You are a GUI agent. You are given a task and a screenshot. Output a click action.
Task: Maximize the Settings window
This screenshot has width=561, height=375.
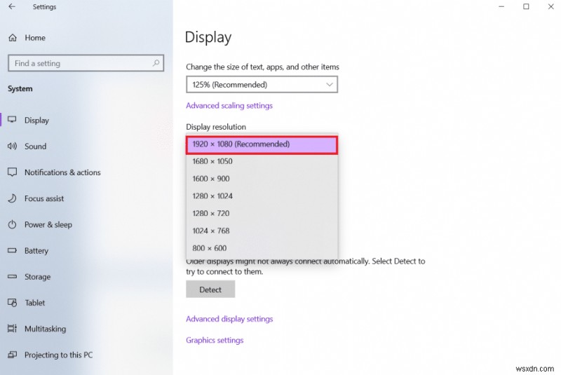(x=526, y=6)
